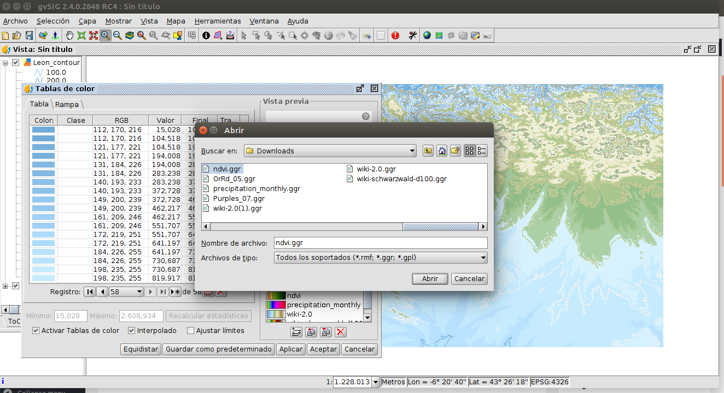
Task: Click the Equidistar button
Action: pos(141,349)
